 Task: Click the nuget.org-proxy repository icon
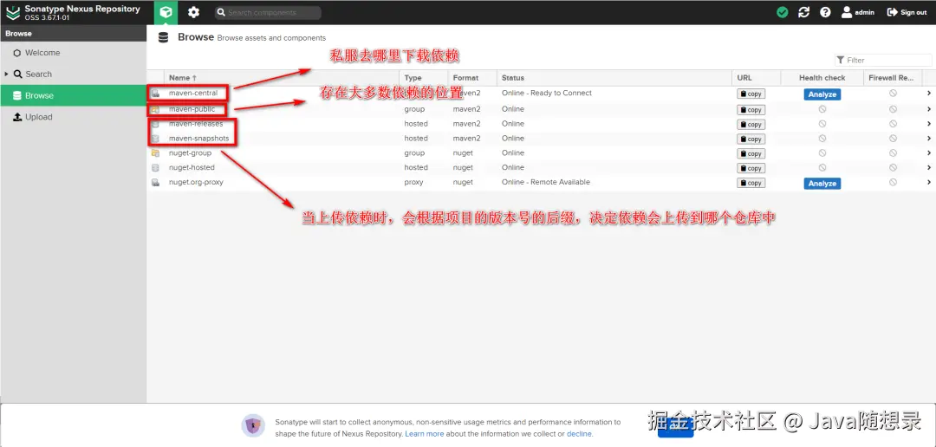155,183
